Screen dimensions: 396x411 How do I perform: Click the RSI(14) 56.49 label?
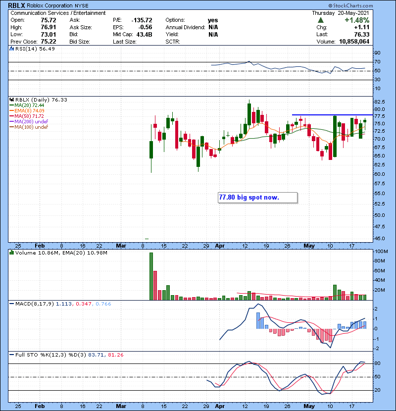[35, 49]
